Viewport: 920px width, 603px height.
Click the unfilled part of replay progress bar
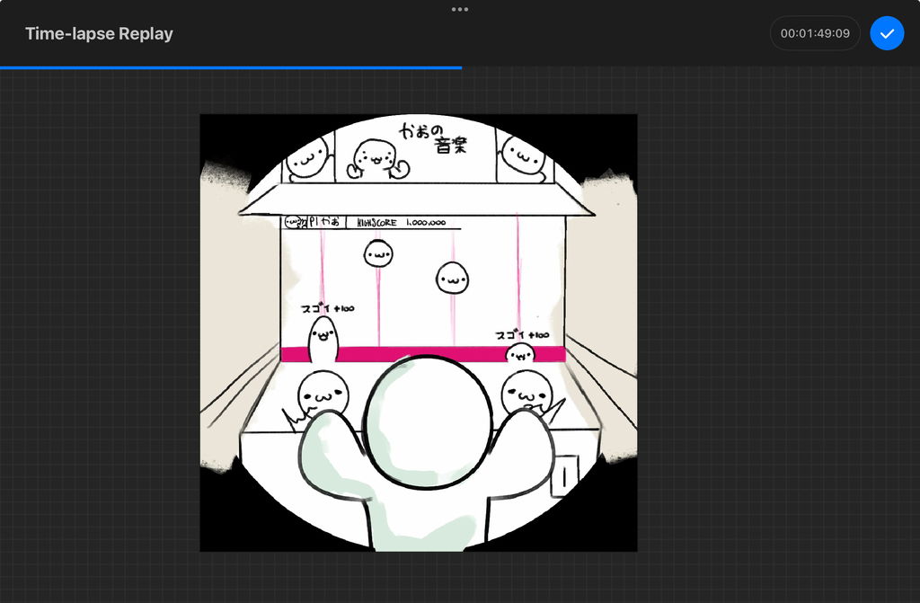click(x=690, y=67)
